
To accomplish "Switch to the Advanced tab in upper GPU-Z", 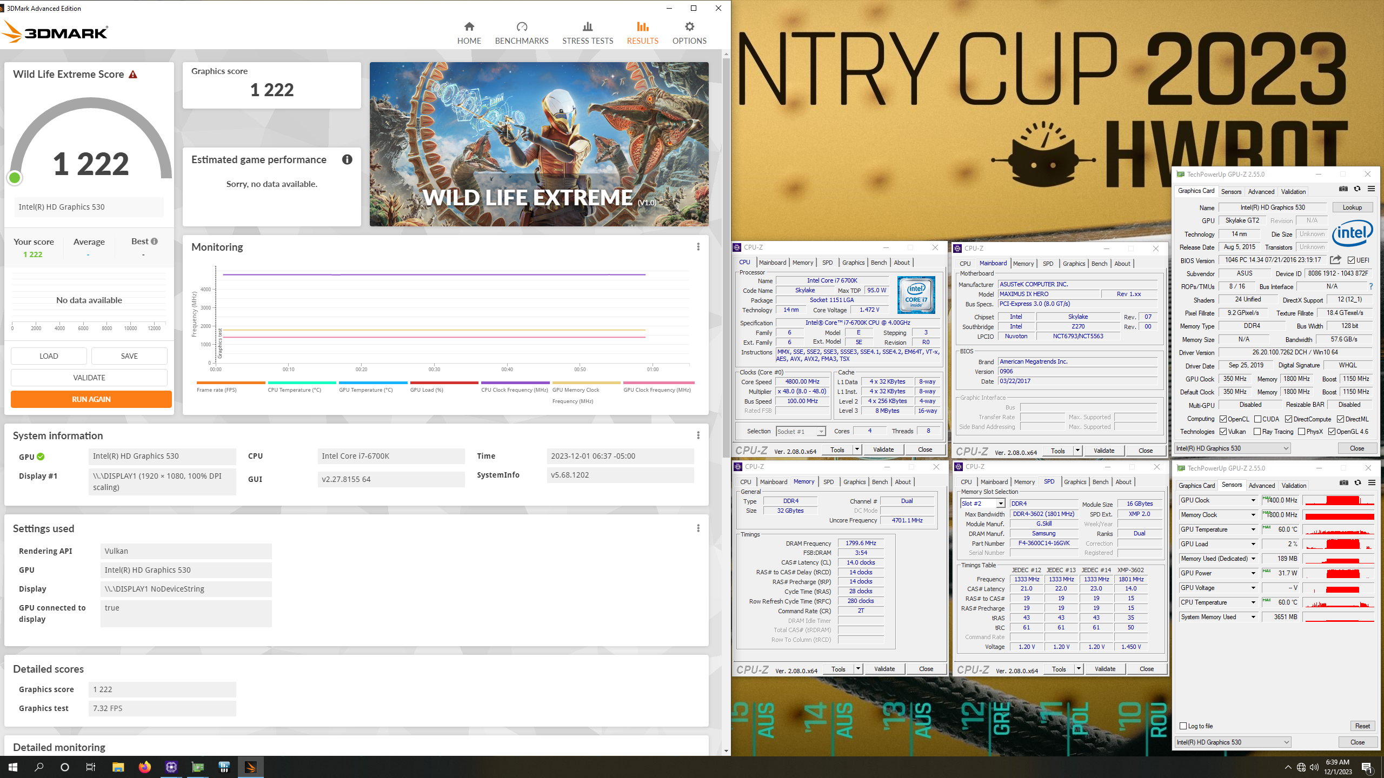I will pos(1261,192).
